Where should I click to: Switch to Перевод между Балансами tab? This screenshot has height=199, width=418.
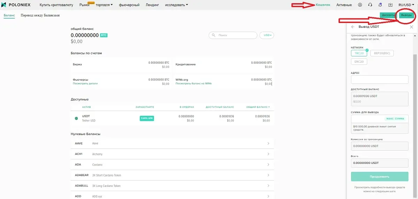point(40,15)
